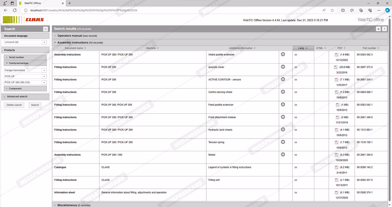Sort results by Lang. column header
The image size is (392, 207).
302,48
